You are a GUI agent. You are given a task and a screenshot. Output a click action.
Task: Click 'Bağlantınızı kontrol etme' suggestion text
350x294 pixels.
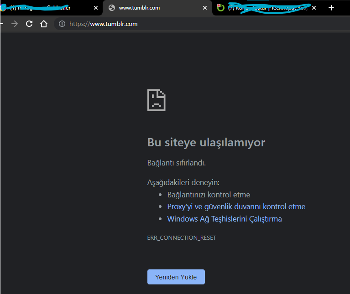coord(209,195)
